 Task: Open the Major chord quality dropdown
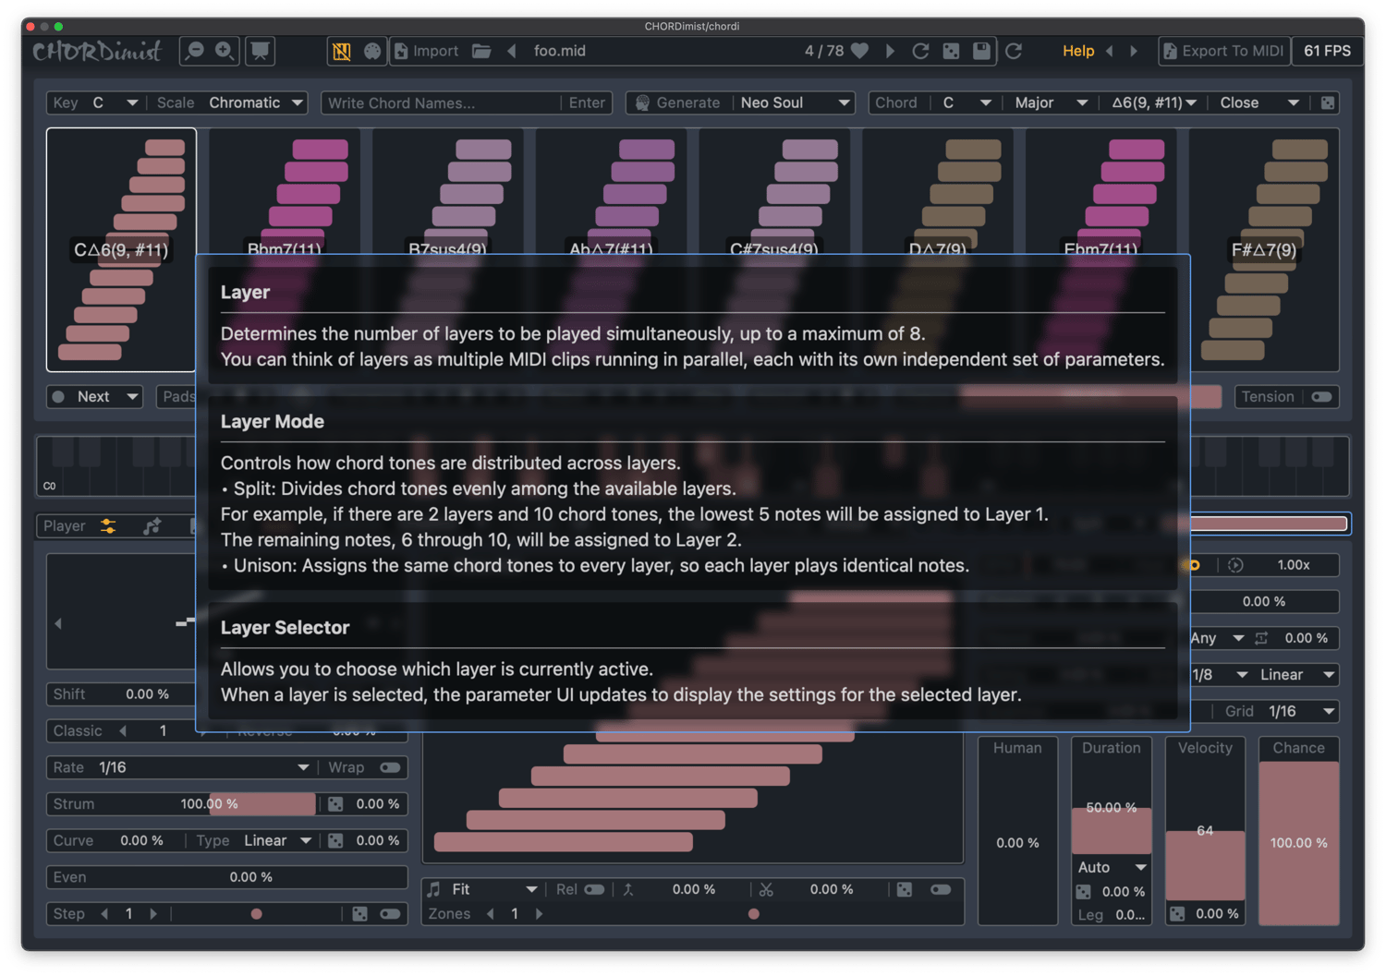click(1051, 102)
